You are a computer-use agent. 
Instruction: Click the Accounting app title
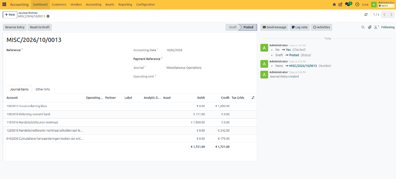point(19,5)
